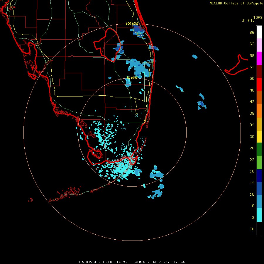Click the magenta 58 kft legend swatch
Image resolution: width=264 pixels, height=264 pixels.
[259, 58]
